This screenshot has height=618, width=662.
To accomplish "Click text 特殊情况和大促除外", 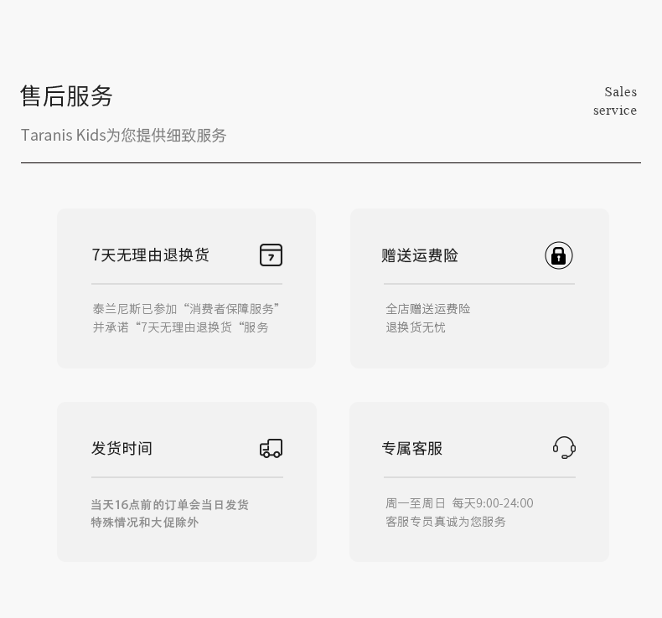I will pos(144,523).
